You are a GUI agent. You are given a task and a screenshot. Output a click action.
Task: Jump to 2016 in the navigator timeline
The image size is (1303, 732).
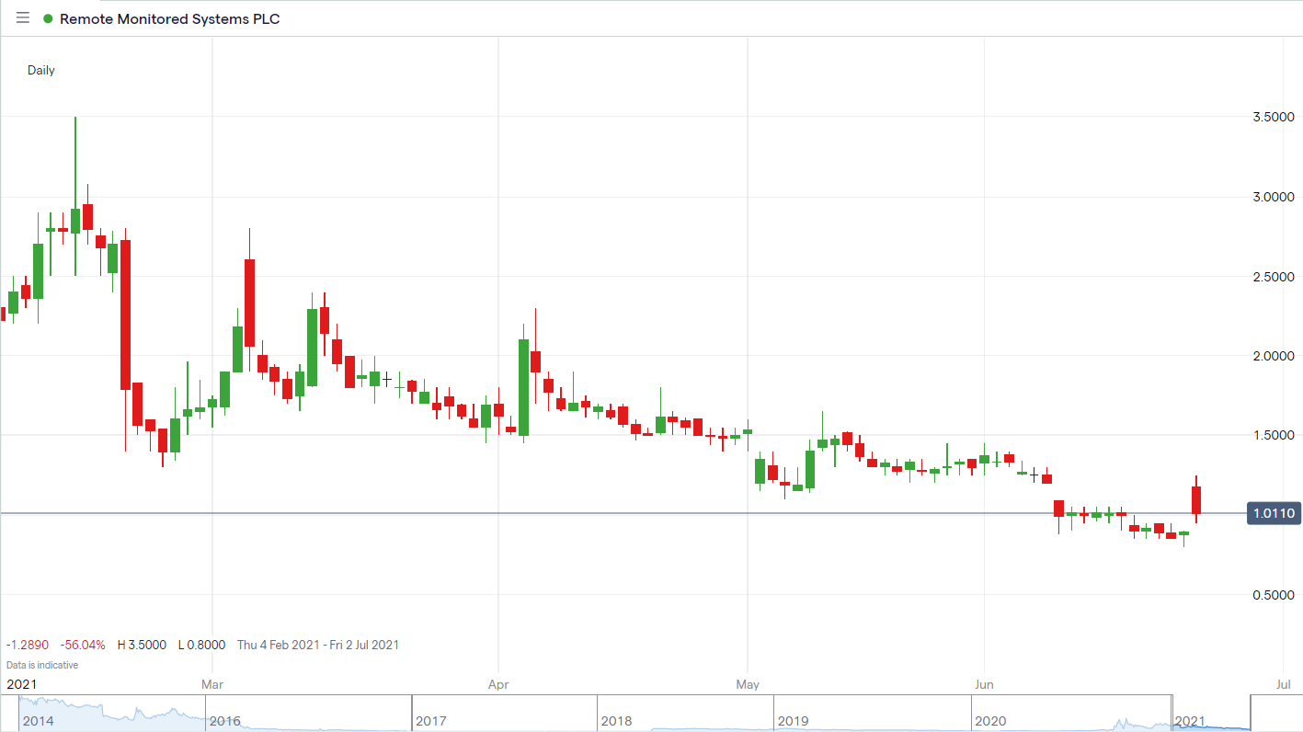(225, 721)
